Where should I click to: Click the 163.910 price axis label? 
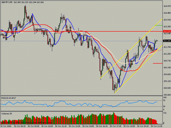pos(167,20)
